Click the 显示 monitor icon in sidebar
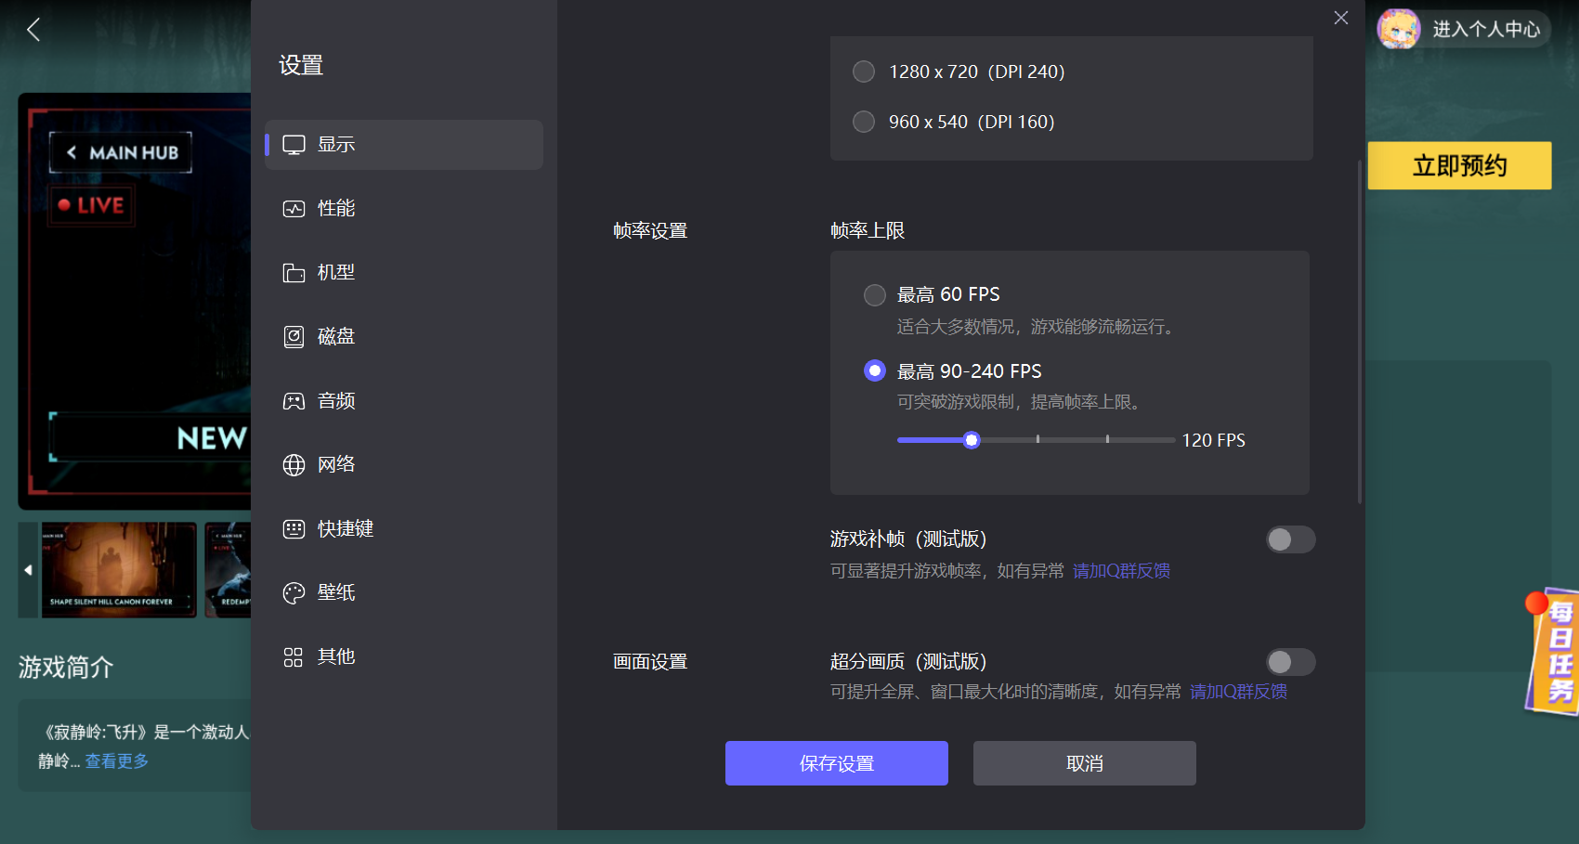The image size is (1579, 844). click(294, 145)
